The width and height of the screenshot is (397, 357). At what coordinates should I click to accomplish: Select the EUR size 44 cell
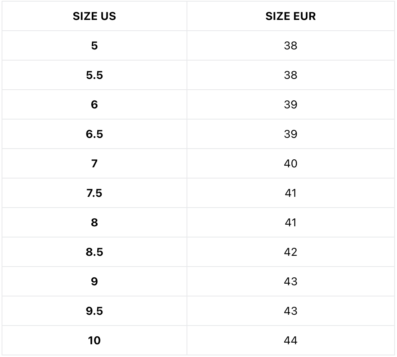pos(291,341)
